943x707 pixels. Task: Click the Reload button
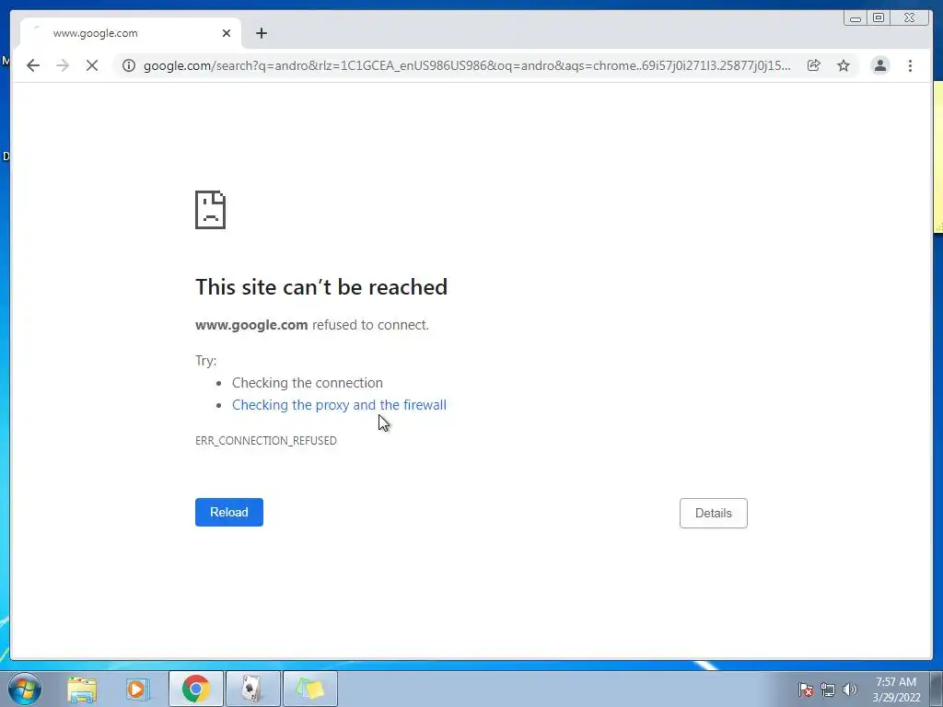pos(229,512)
